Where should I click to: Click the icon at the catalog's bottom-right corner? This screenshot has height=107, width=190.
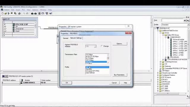[x=188, y=97]
